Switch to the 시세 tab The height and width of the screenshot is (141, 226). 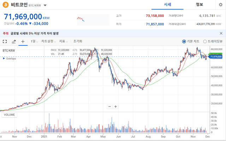click(167, 5)
